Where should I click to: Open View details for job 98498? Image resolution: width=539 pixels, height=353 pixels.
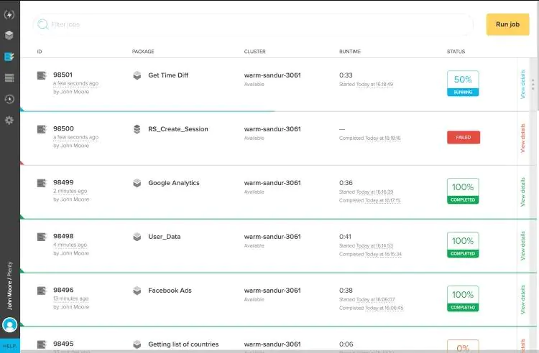point(523,245)
